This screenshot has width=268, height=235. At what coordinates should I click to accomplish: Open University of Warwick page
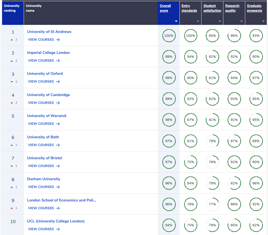coord(47,116)
